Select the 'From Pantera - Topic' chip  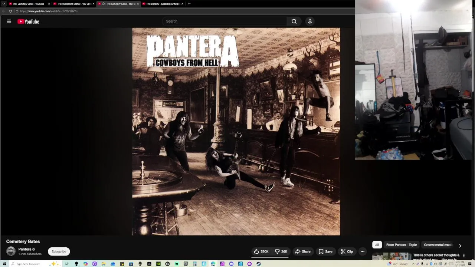[x=402, y=245]
